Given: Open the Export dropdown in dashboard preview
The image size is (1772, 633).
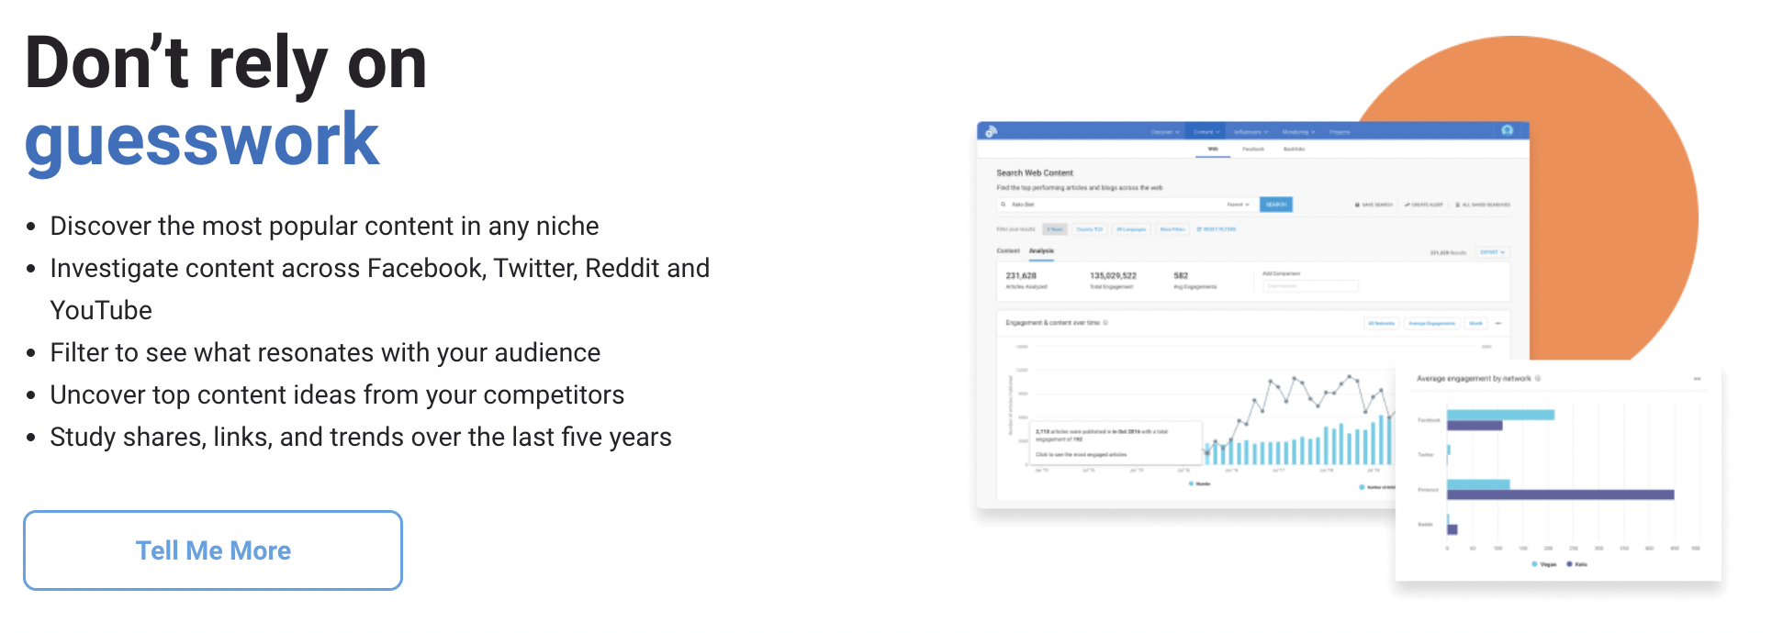Looking at the screenshot, I should coord(1493,252).
